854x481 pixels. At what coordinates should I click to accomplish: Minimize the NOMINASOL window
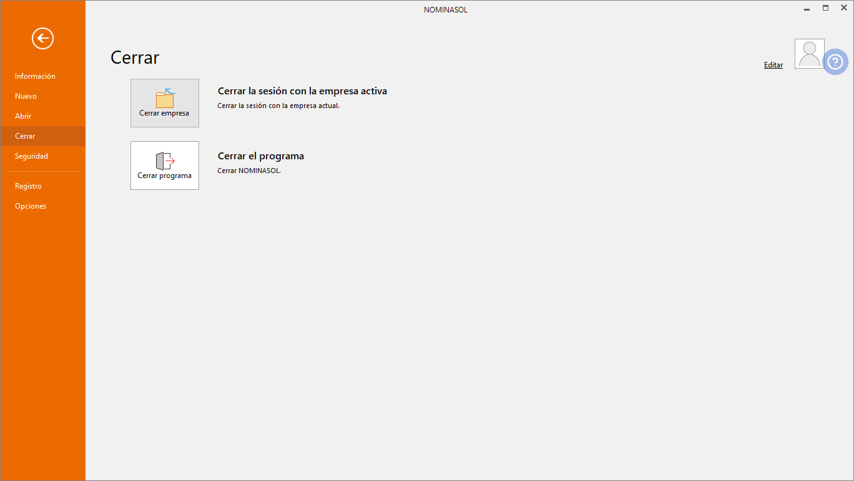pyautogui.click(x=807, y=9)
